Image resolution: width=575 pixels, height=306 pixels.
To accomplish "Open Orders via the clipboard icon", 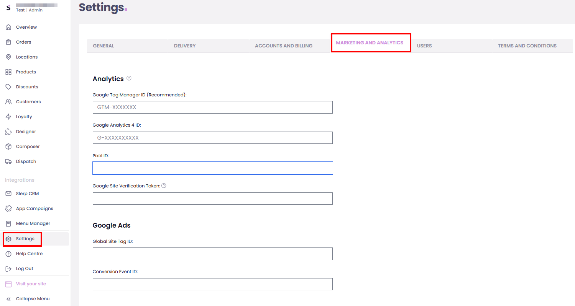I will point(8,42).
